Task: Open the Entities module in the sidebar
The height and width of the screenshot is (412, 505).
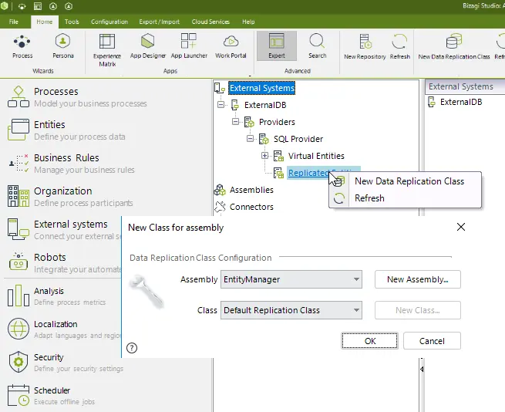Action: click(x=66, y=130)
